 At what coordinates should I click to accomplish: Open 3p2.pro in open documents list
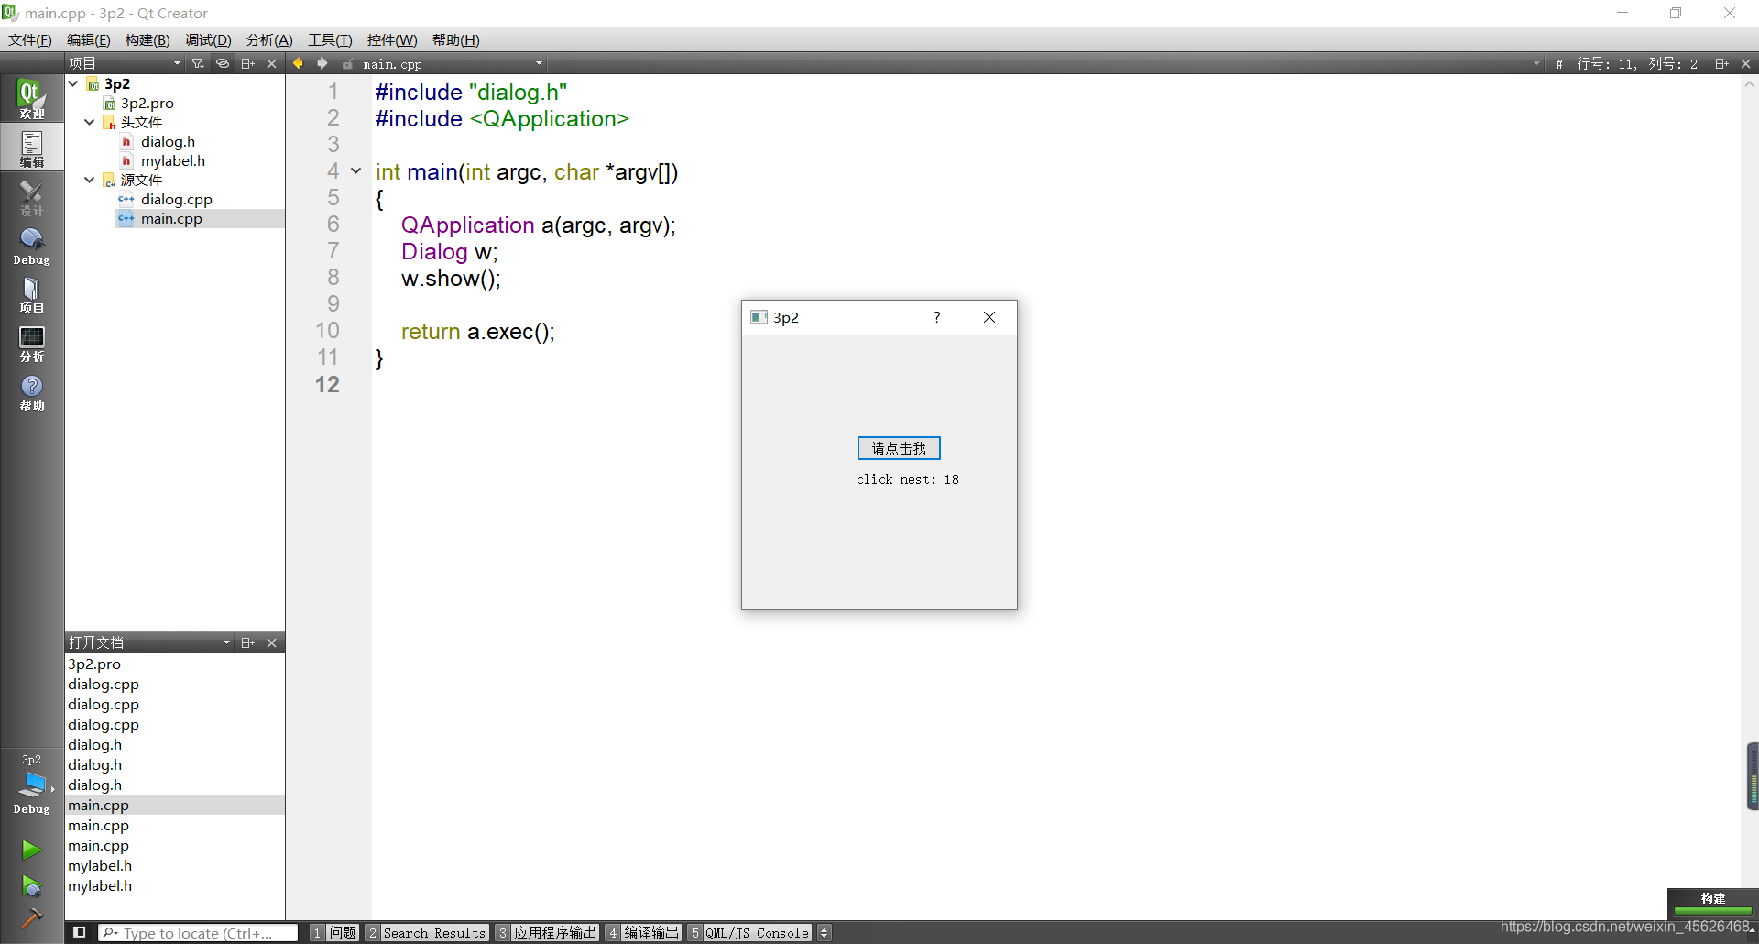pos(94,664)
